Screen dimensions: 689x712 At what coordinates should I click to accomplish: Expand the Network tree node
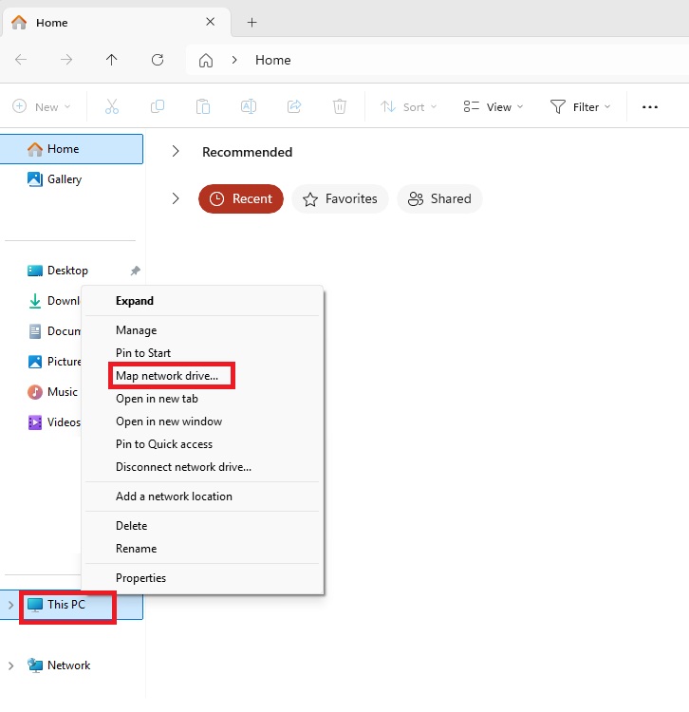pyautogui.click(x=11, y=665)
